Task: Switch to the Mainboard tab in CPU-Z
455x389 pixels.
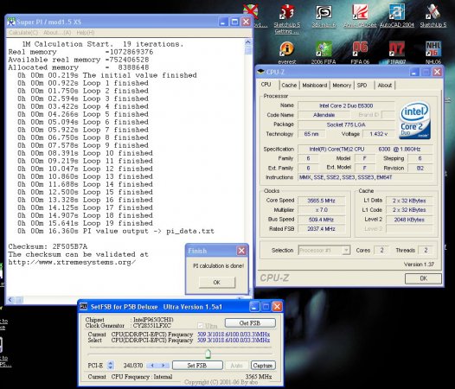Action: (315, 86)
